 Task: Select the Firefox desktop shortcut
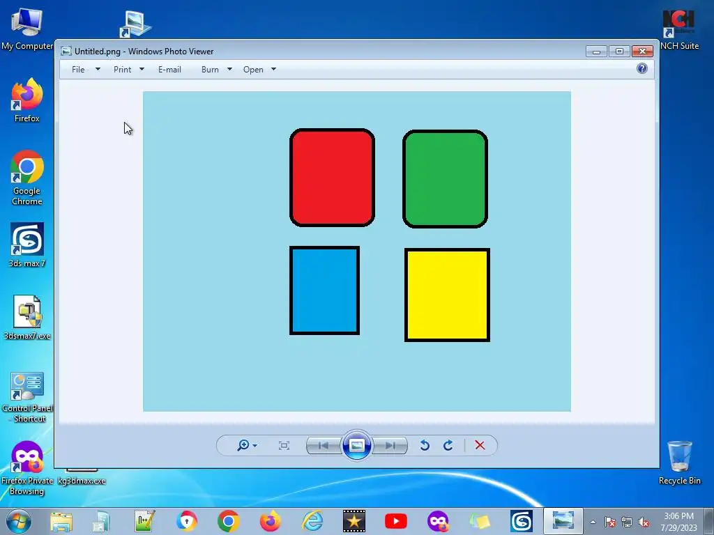pyautogui.click(x=27, y=100)
